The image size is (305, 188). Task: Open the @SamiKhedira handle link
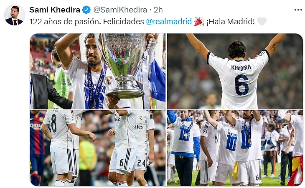pyautogui.click(x=120, y=10)
